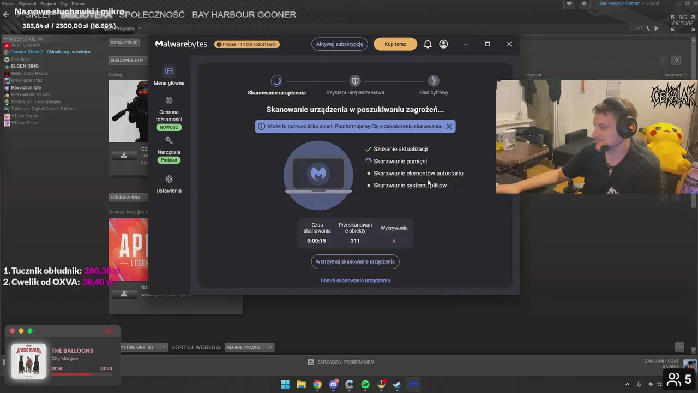Screen dimensions: 698x393
Task: Select VTube Studio in library list
Action: pyautogui.click(x=25, y=116)
